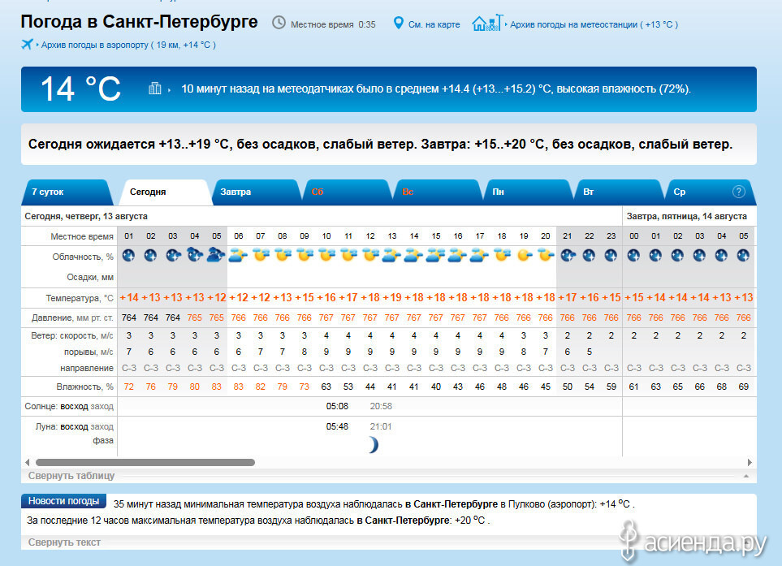Click the Температура, °C row label
The image size is (782, 566).
pos(80,298)
